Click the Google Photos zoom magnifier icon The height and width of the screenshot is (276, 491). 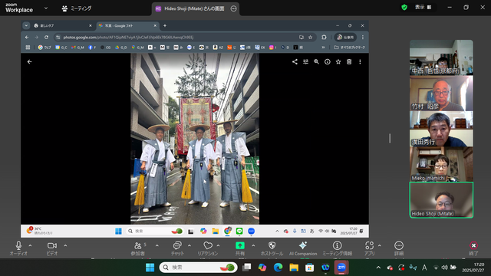(x=316, y=62)
